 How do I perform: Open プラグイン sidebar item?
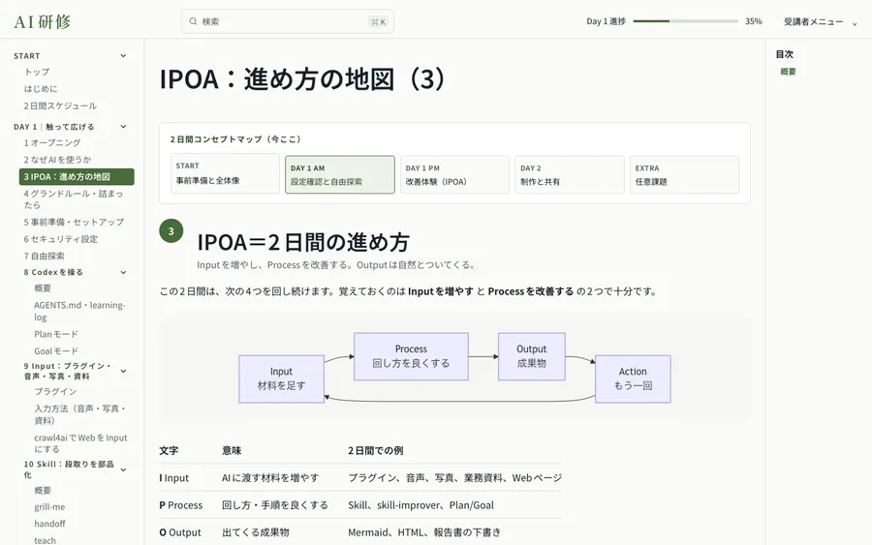click(55, 392)
